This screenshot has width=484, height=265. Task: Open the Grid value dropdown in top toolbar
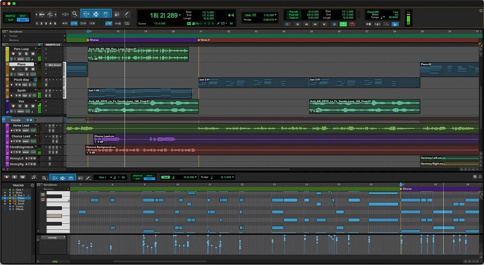[276, 15]
